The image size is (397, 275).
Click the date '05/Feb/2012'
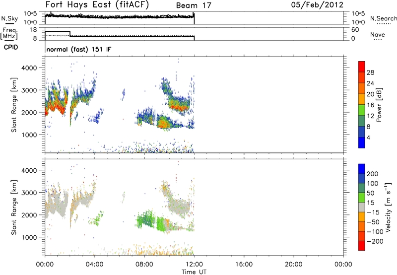pos(317,5)
